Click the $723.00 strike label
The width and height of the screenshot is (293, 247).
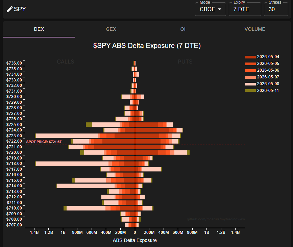14,135
